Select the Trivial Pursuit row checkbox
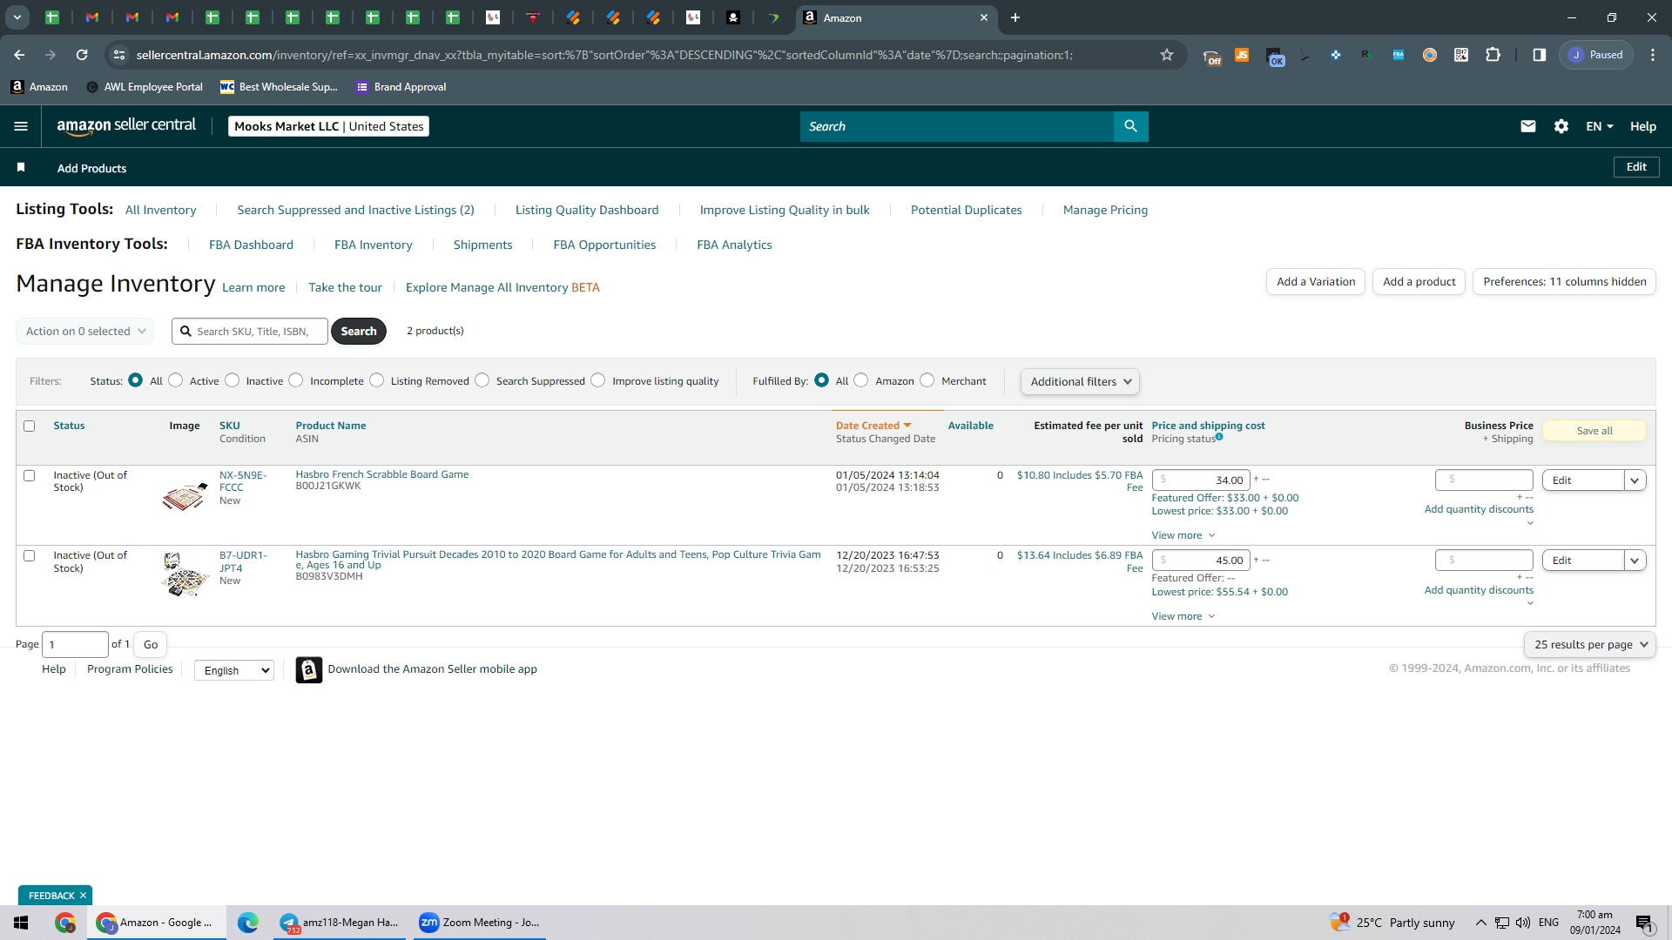The height and width of the screenshot is (940, 1672). tap(30, 556)
